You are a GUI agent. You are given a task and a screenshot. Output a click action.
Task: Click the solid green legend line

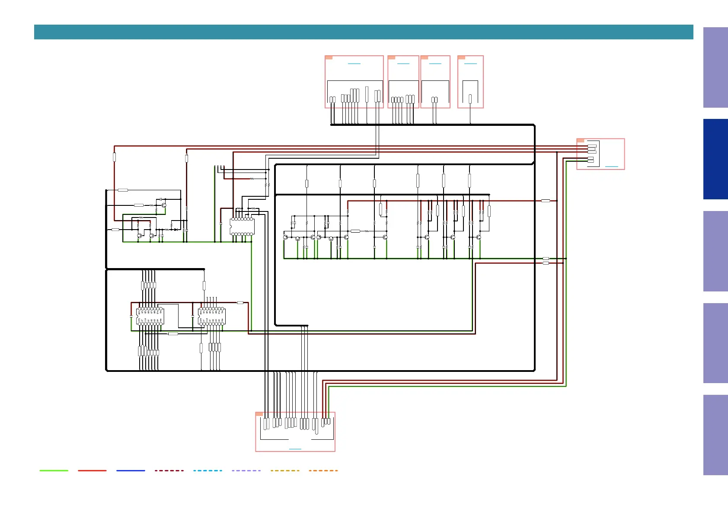pyautogui.click(x=54, y=470)
